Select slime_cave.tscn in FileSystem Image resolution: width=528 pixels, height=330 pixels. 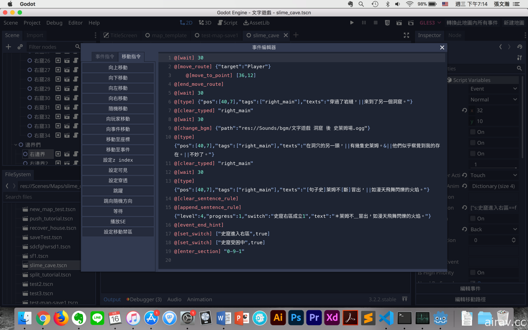click(x=48, y=265)
